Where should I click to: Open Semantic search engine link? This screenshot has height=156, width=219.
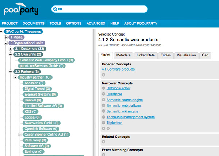pyautogui.click(x=124, y=100)
